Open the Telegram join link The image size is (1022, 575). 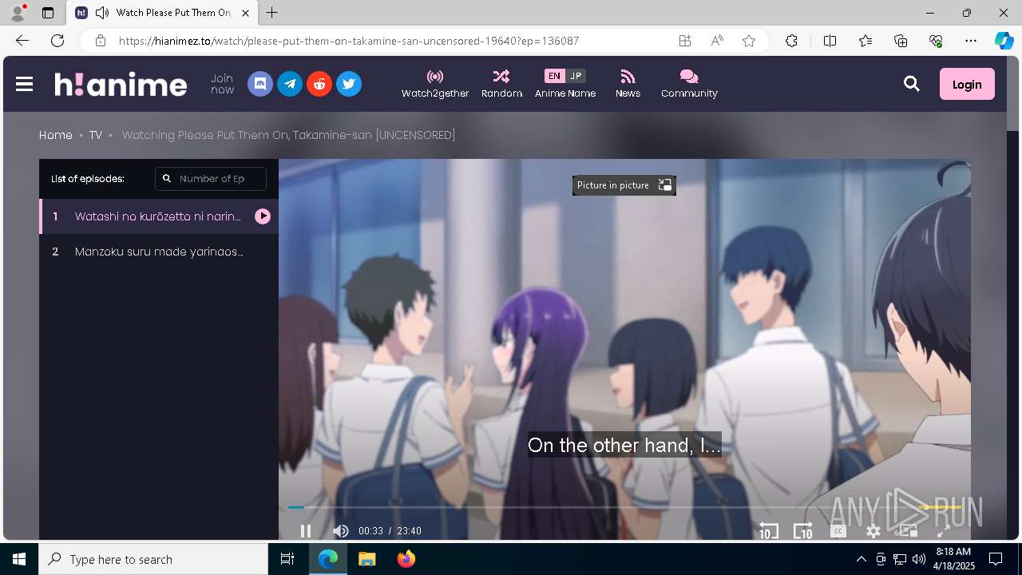[290, 84]
